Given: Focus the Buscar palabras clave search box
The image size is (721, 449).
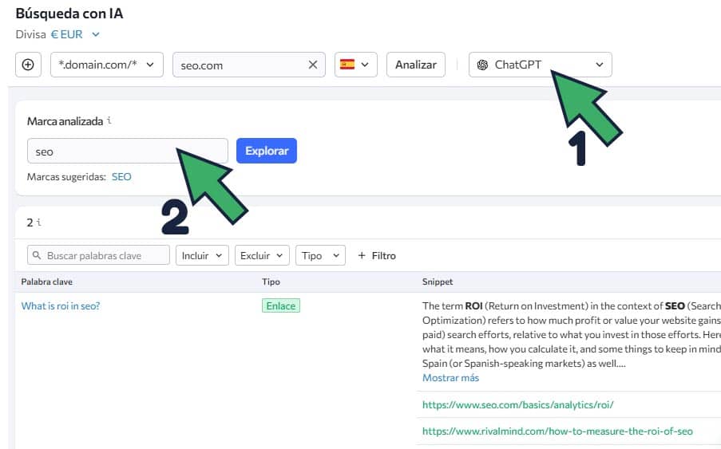Looking at the screenshot, I should pos(98,255).
